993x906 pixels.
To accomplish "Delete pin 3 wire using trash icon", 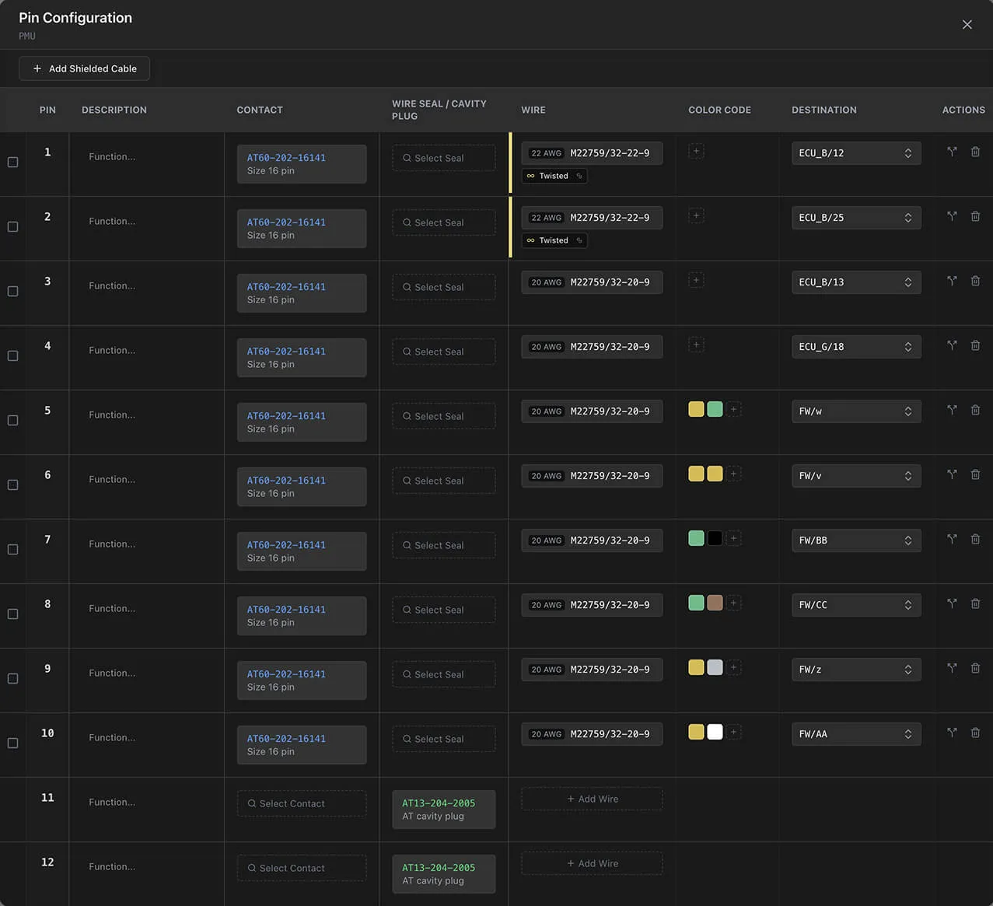I will click(x=975, y=282).
